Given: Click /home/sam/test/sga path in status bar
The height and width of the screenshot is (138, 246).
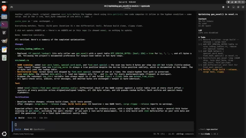Looking at the screenshot, I should coord(23,134).
